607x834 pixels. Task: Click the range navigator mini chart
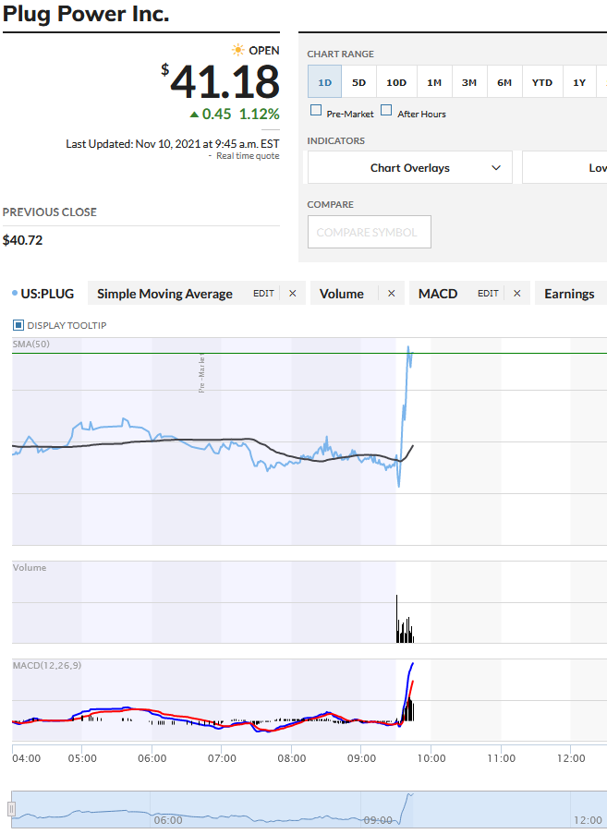[x=309, y=810]
